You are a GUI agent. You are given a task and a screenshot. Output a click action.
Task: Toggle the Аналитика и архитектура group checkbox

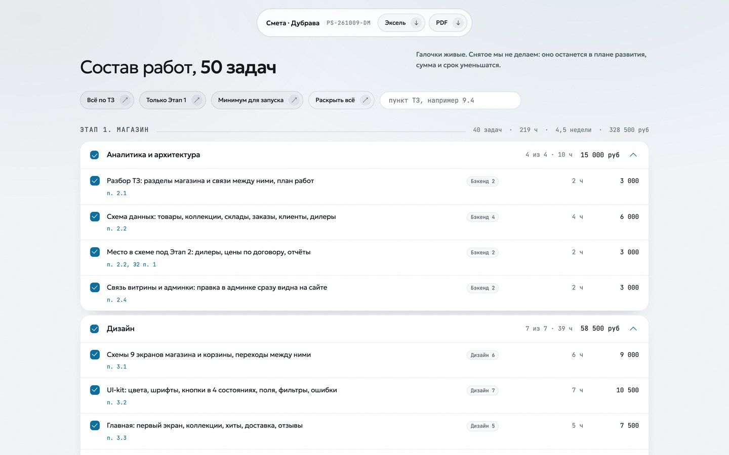pos(95,155)
